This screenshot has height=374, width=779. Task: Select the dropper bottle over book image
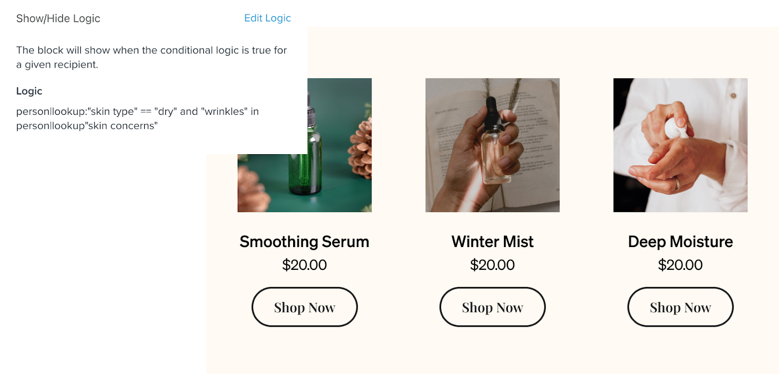[x=492, y=145]
